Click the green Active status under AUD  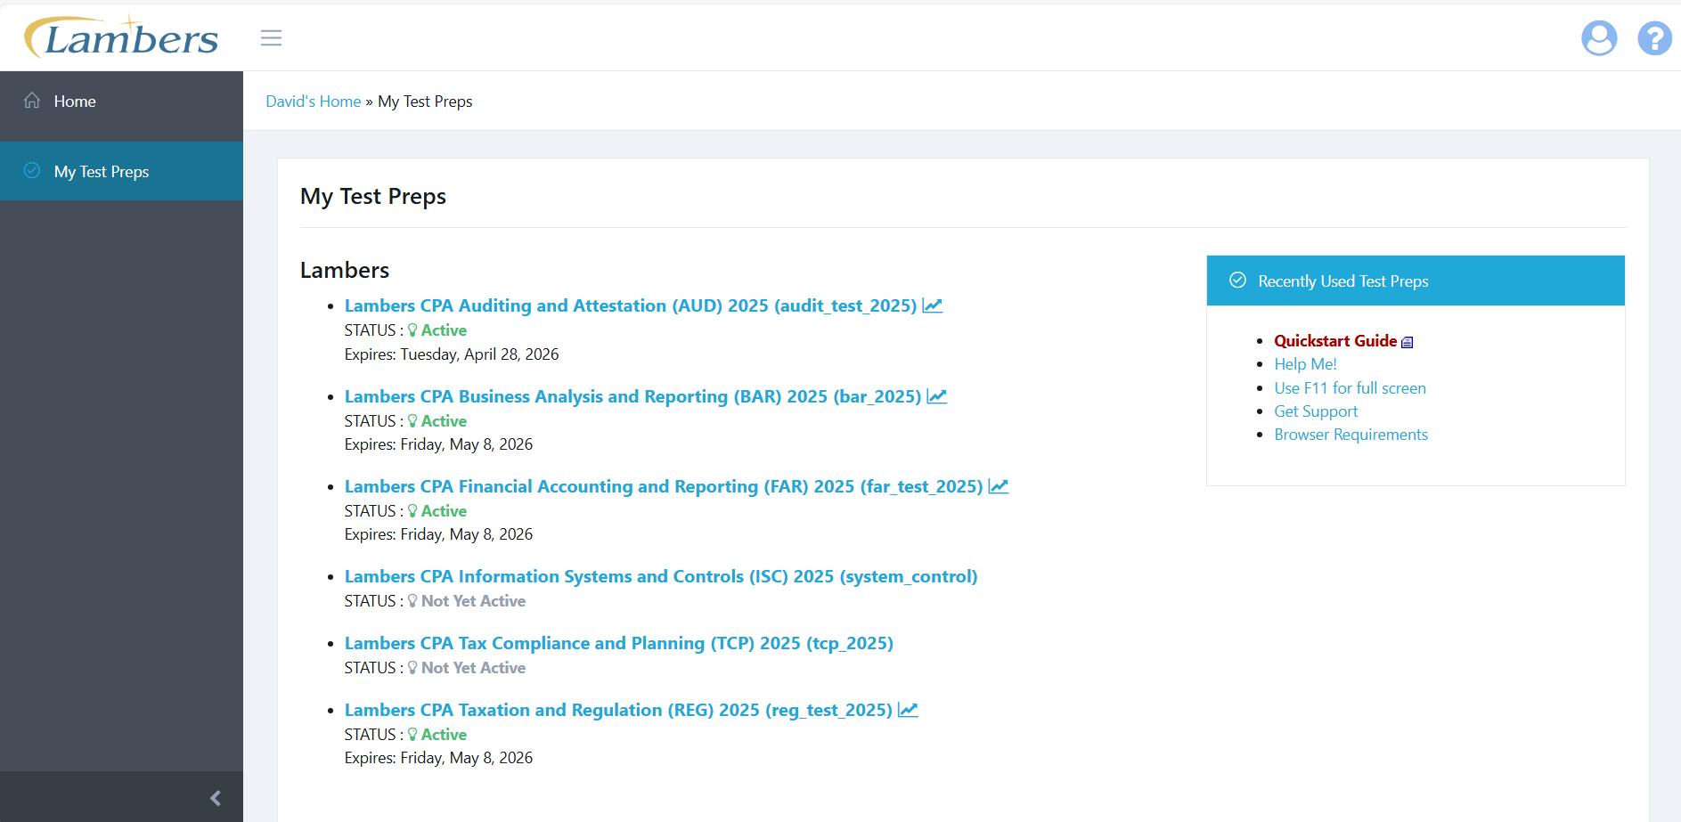(x=444, y=330)
